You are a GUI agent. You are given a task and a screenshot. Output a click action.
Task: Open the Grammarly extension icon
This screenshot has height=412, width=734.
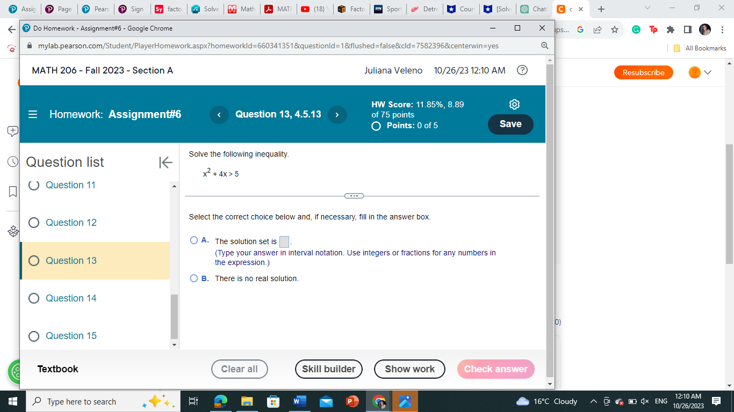[x=636, y=30]
